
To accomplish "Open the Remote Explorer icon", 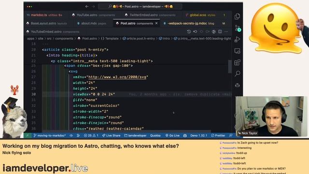I will tap(237, 51).
